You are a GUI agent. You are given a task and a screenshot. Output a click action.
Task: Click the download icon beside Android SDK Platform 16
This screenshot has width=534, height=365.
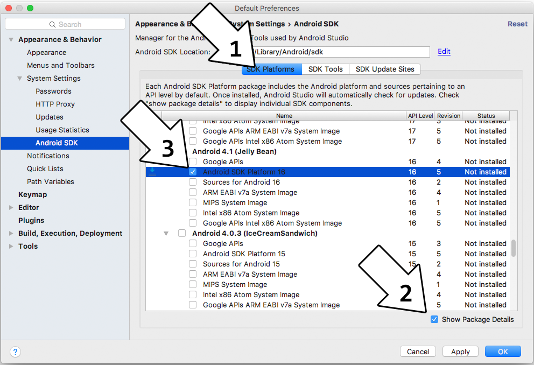point(152,172)
